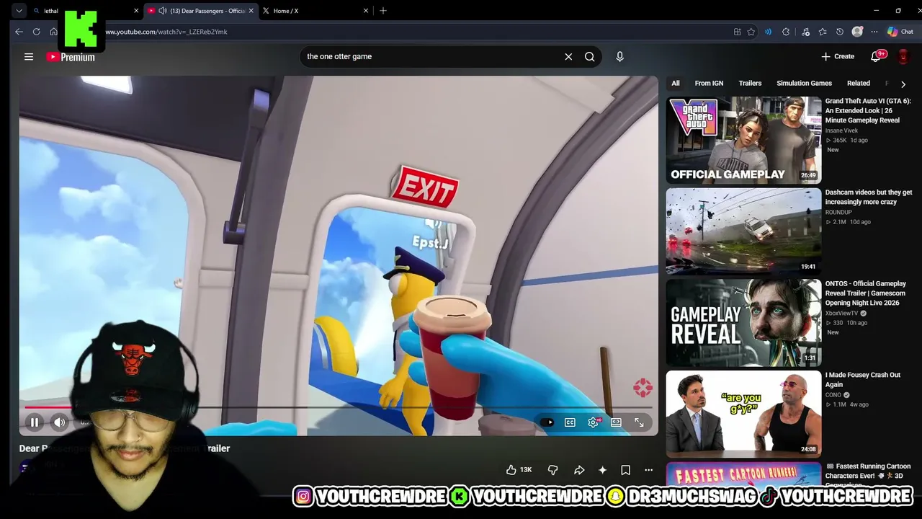The height and width of the screenshot is (519, 922).
Task: Visit the ROUNDUP channel
Action: pos(838,213)
